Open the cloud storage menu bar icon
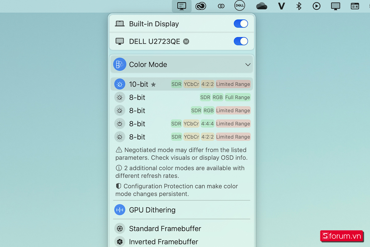Screen dimensions: 370x247 (x=261, y=6)
